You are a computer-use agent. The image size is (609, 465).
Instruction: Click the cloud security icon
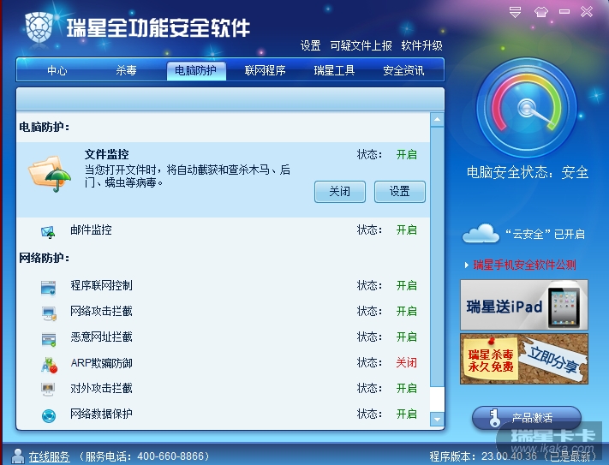(x=481, y=233)
